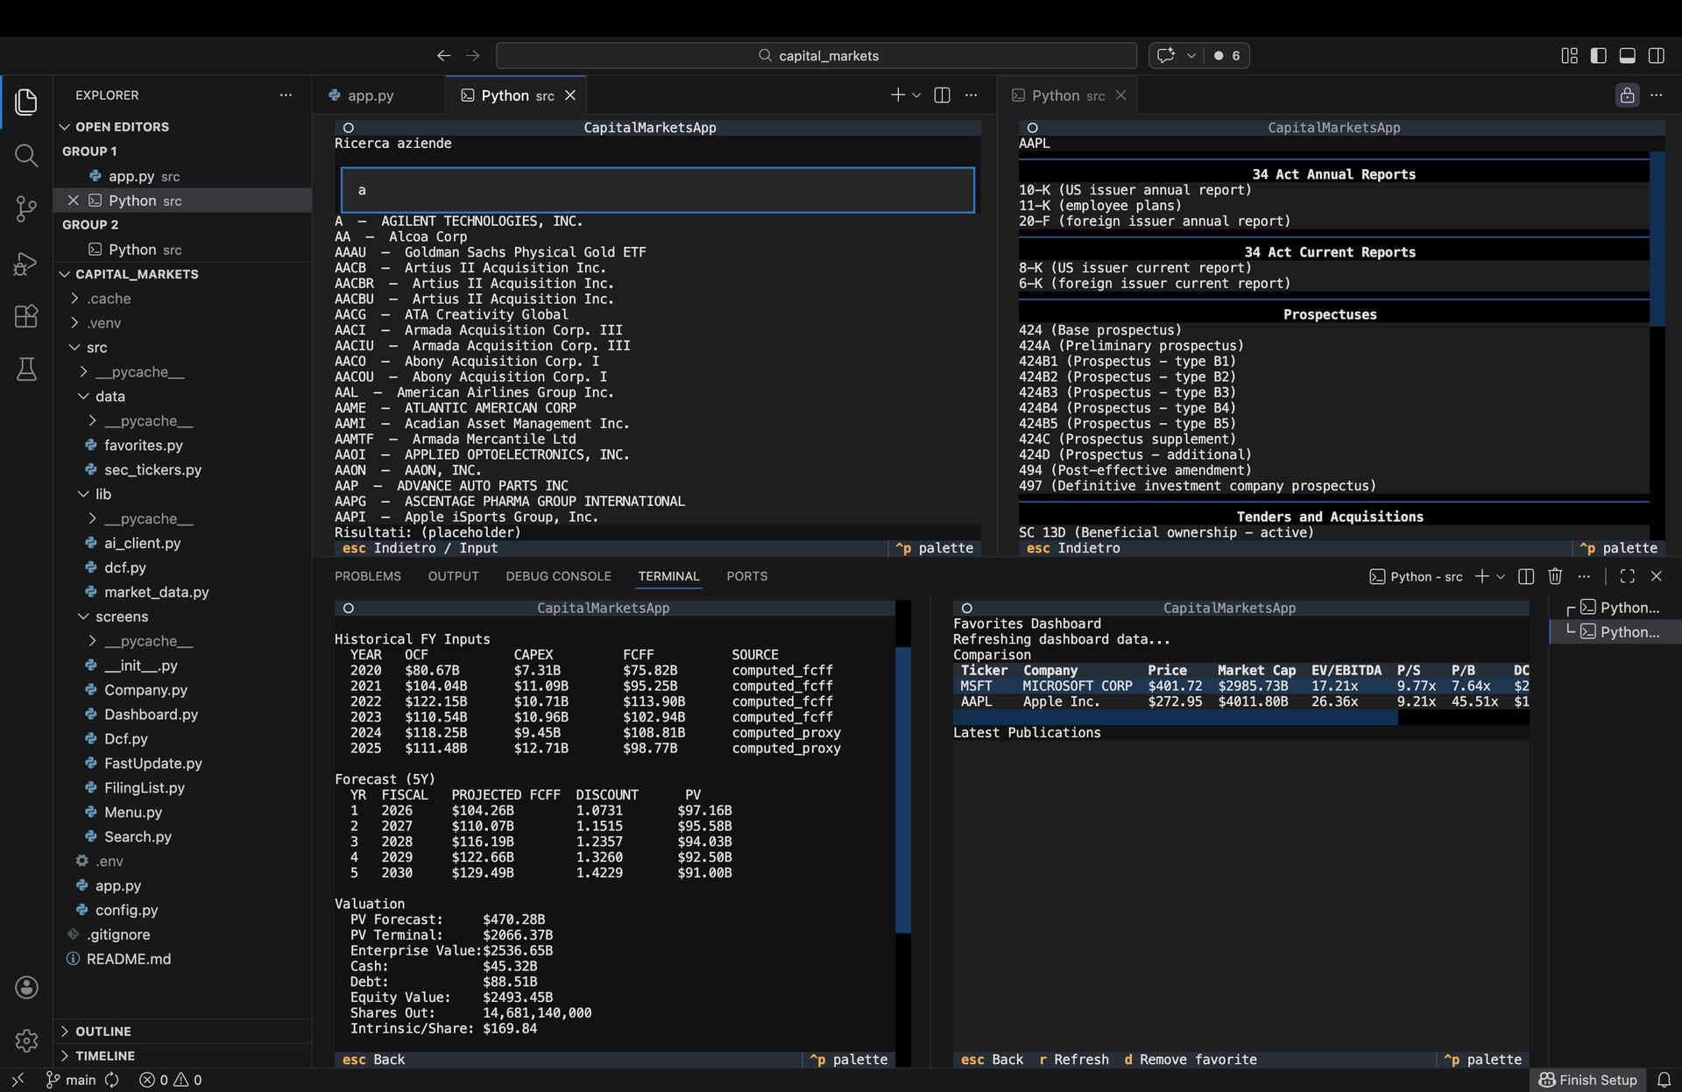1682x1092 pixels.
Task: Maximize the panel size
Action: [x=1627, y=575]
